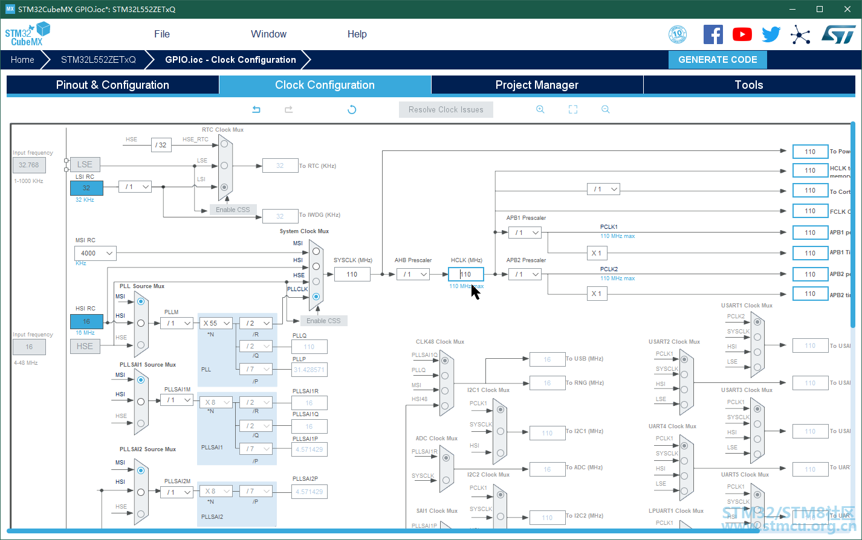Screen dimensions: 862x540
Task: Zoom out of the clock diagram
Action: click(606, 109)
